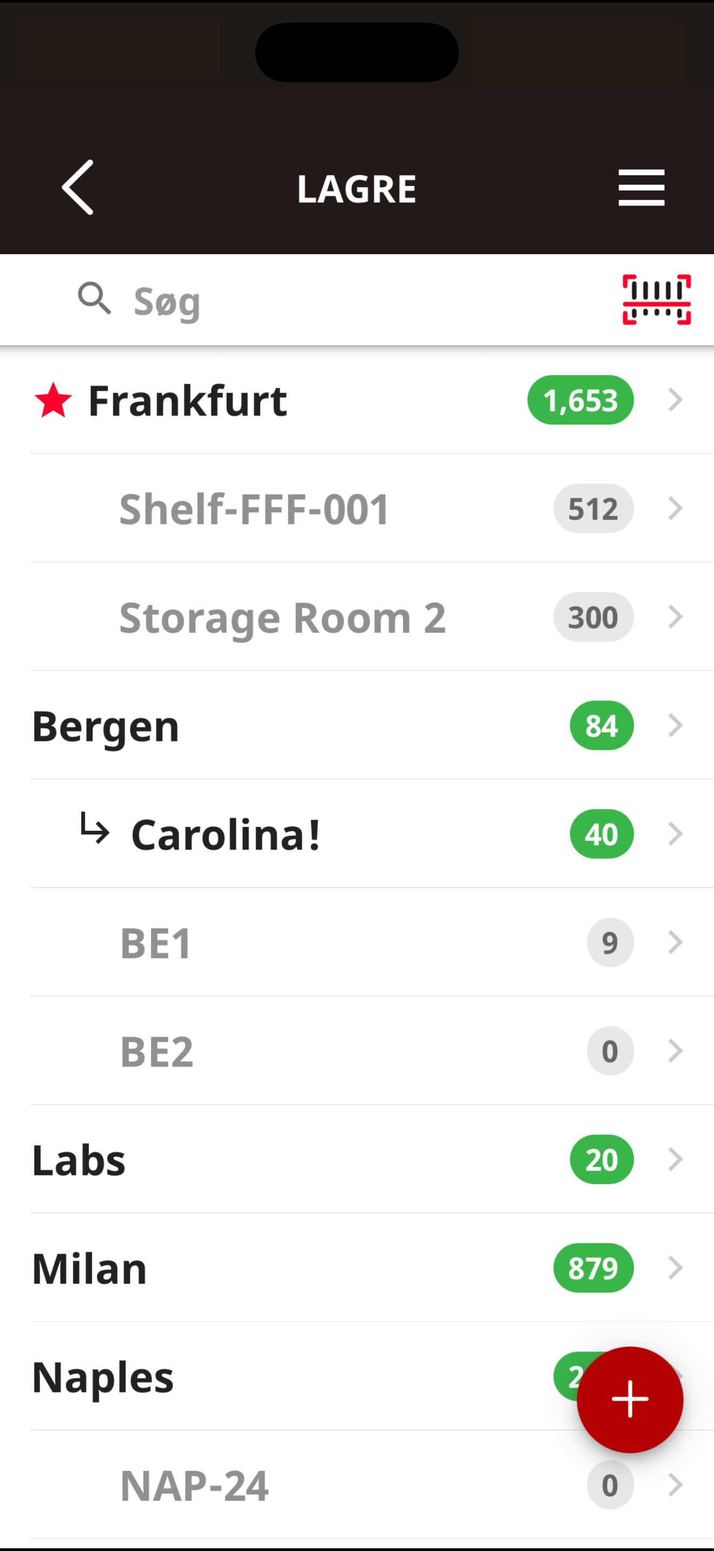This screenshot has height=1551, width=714.
Task: Open the chevron on Storage Room 2
Action: point(676,617)
